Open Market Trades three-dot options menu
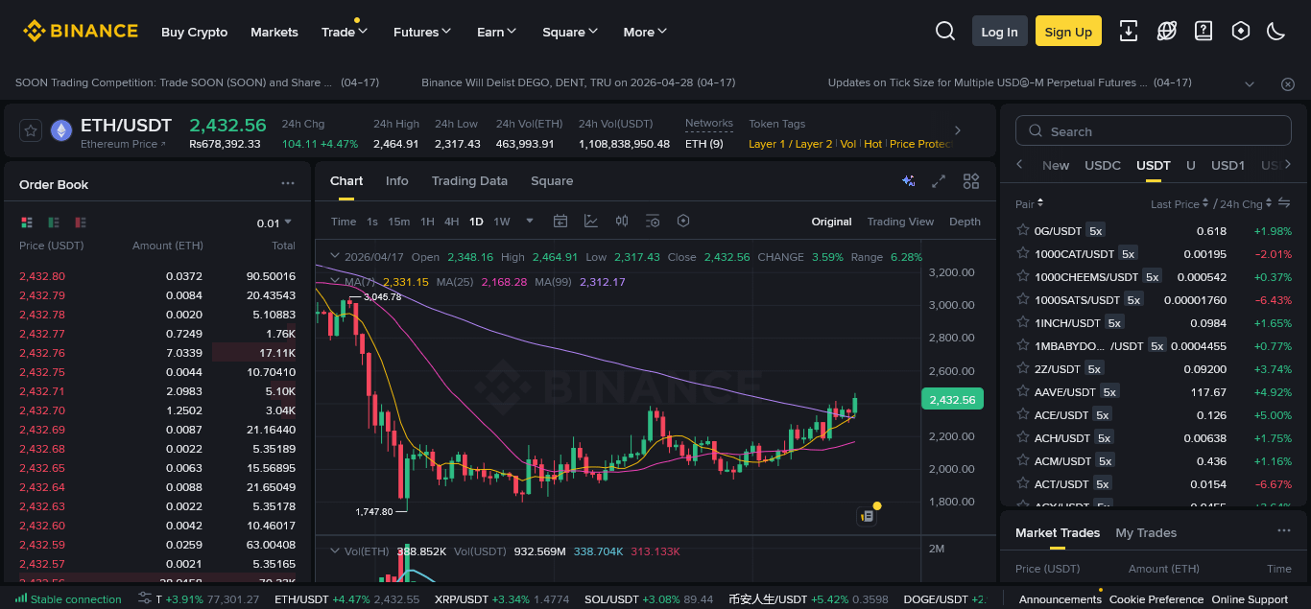This screenshot has width=1311, height=609. tap(1284, 530)
